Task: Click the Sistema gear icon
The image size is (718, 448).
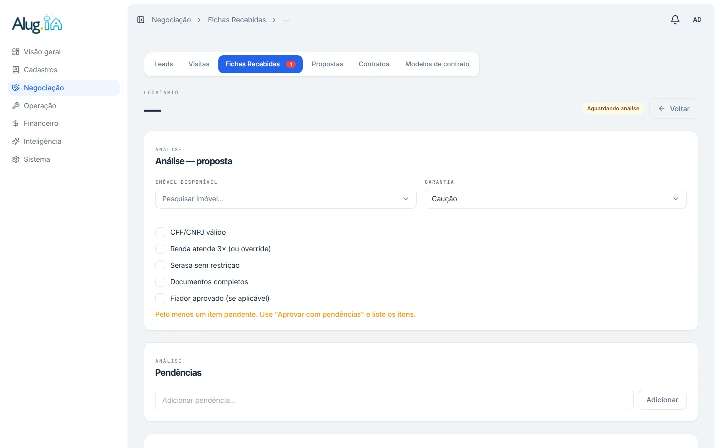Action: (x=16, y=159)
